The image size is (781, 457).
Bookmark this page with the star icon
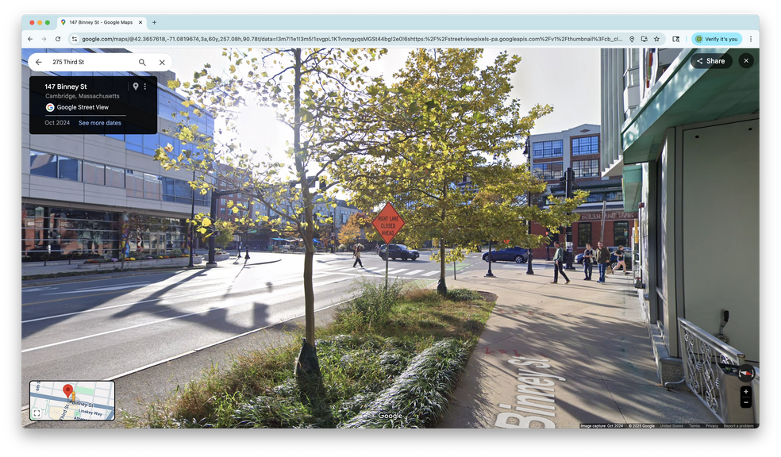[656, 39]
